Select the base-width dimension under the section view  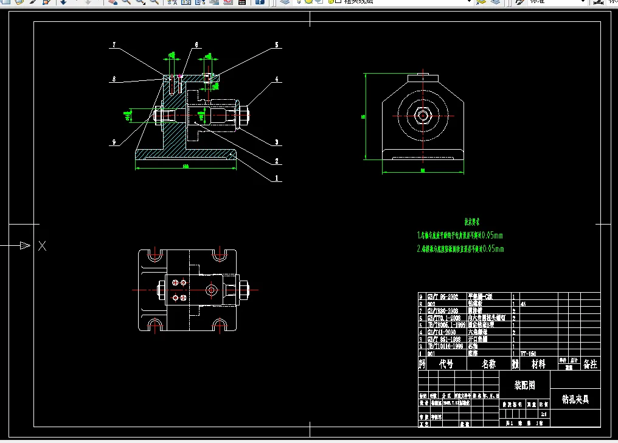pos(186,166)
